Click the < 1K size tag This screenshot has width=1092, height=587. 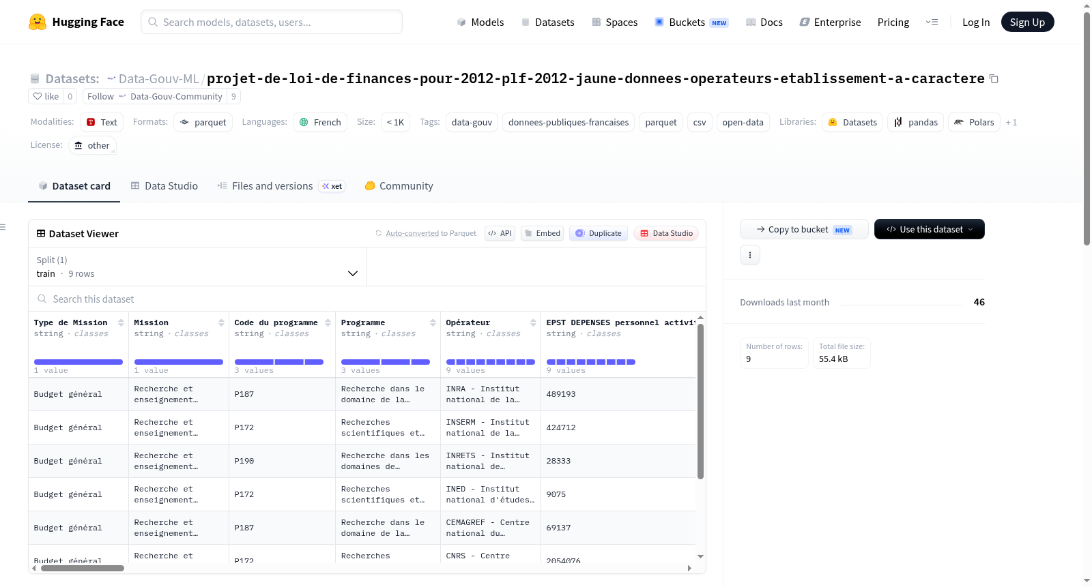coord(395,122)
